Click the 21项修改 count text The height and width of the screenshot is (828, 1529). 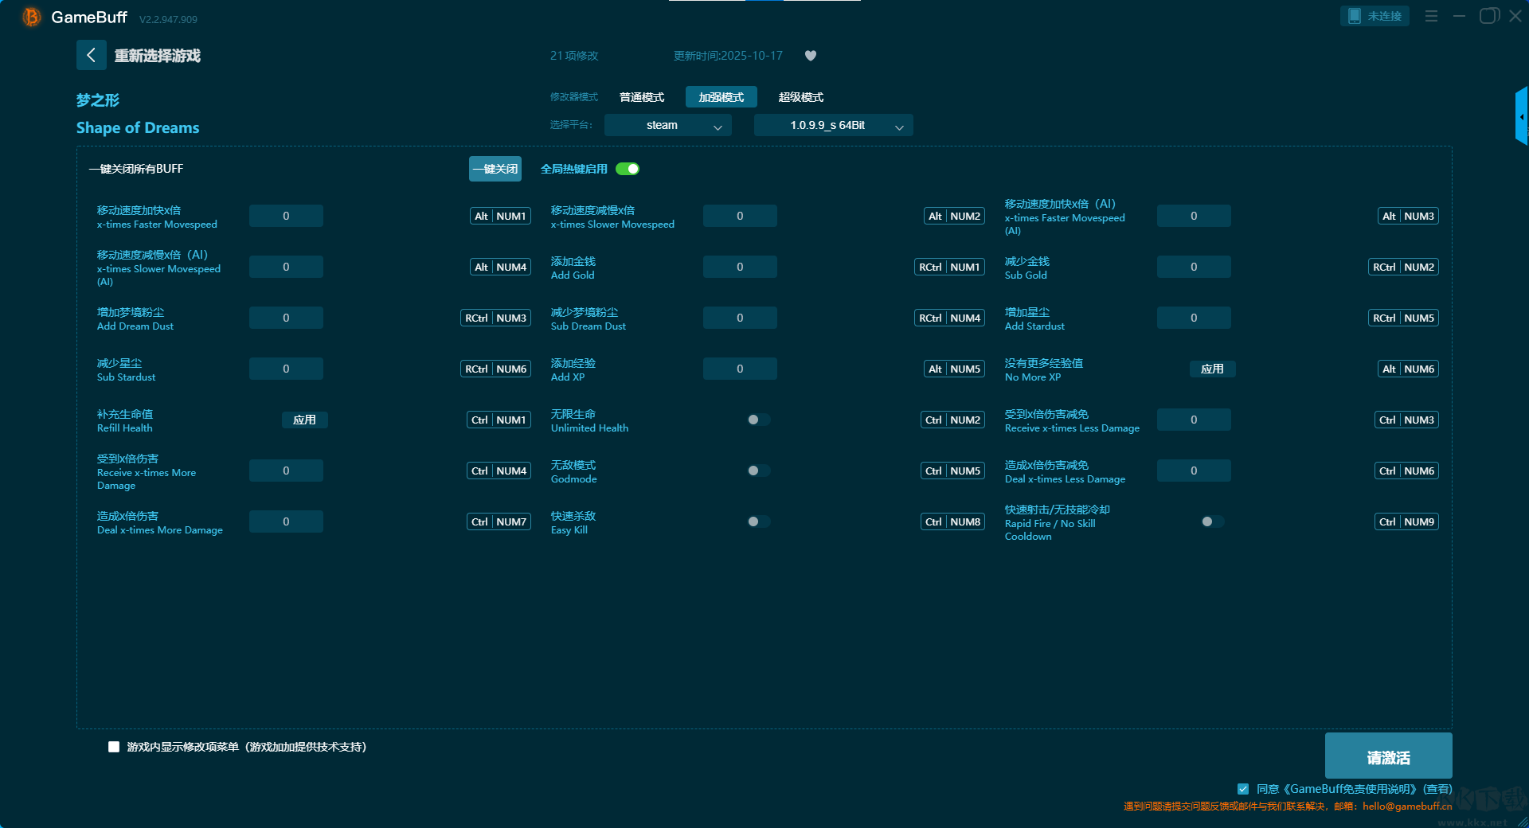(574, 56)
